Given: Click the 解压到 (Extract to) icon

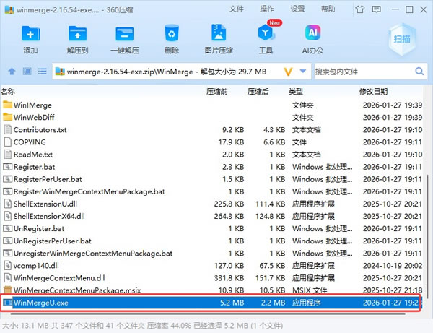Looking at the screenshot, I should (x=77, y=38).
